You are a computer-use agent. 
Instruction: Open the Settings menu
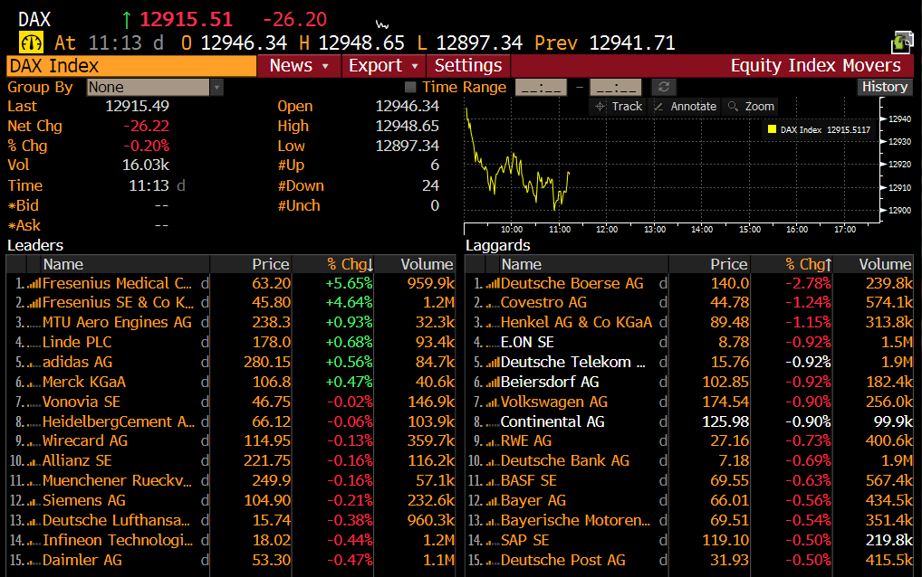pos(468,66)
